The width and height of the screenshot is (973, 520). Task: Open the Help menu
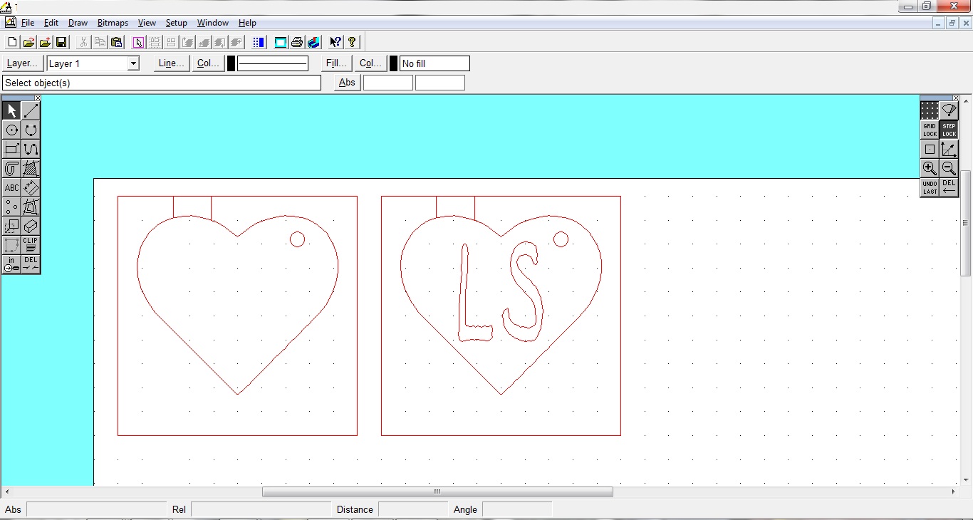click(x=247, y=23)
